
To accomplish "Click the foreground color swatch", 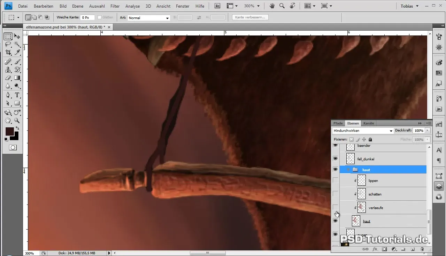I will click(9, 131).
